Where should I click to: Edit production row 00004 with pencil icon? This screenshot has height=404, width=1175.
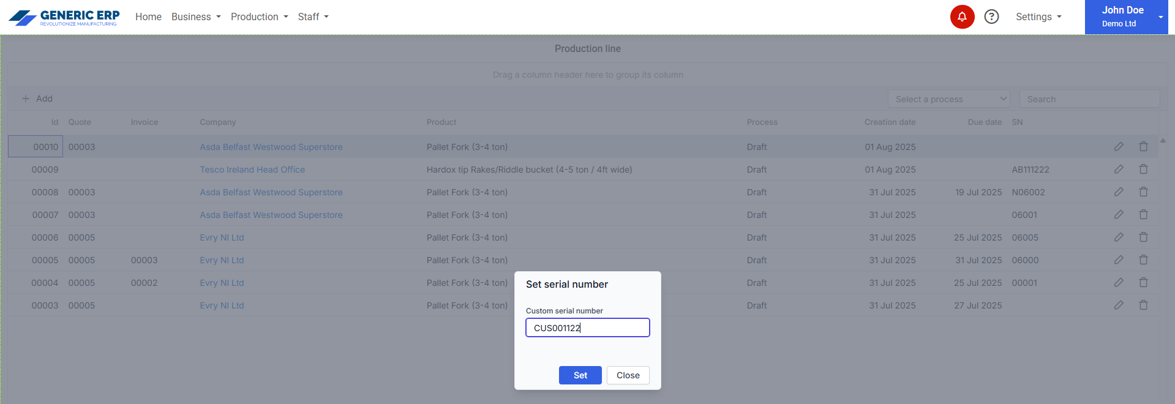[x=1119, y=283]
